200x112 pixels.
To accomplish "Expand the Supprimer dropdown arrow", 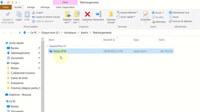I will point(87,22).
